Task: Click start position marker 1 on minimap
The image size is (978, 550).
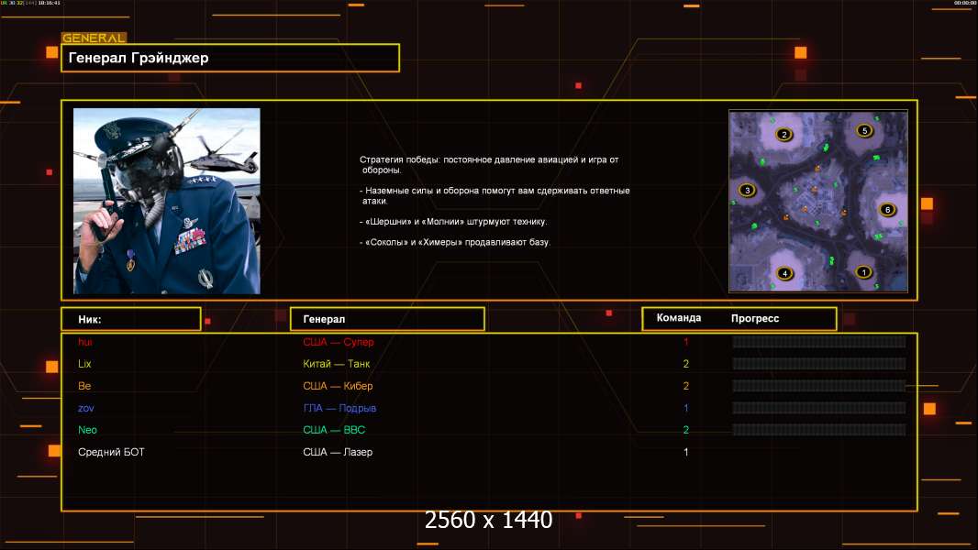Action: 862,271
